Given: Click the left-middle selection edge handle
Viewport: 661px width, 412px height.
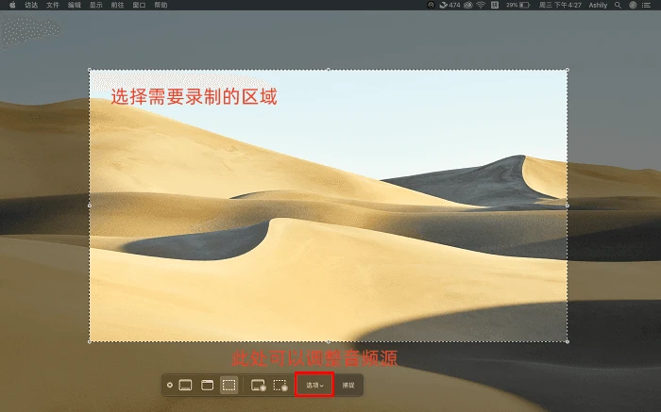Looking at the screenshot, I should 90,206.
